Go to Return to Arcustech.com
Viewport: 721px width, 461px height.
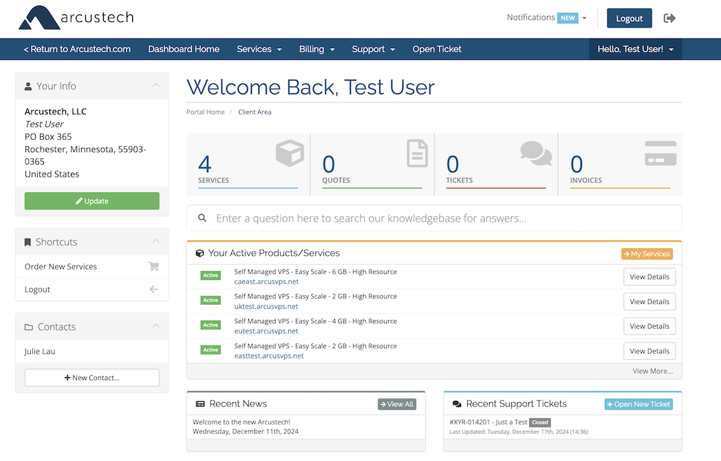click(77, 50)
